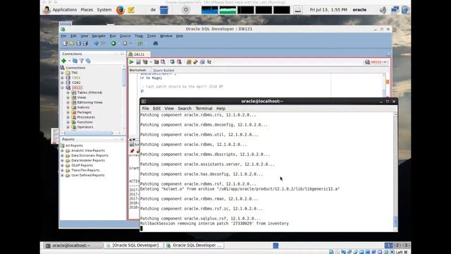Screen dimensions: 451x254
Task: Open the Places menu in the top panel
Action: (87, 10)
